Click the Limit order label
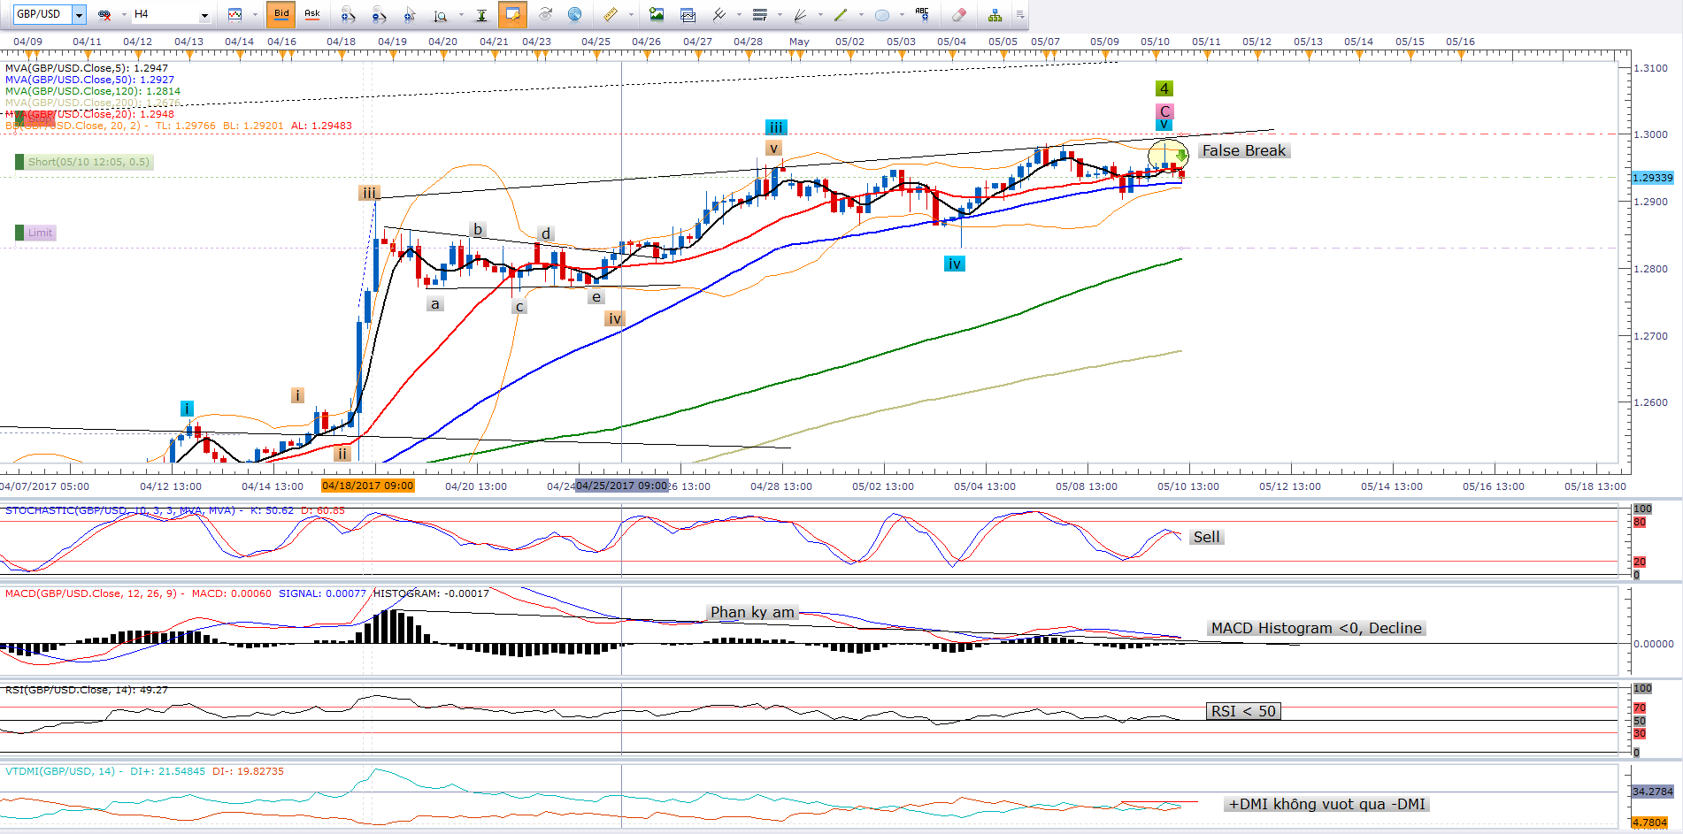Image resolution: width=1683 pixels, height=834 pixels. tap(40, 233)
